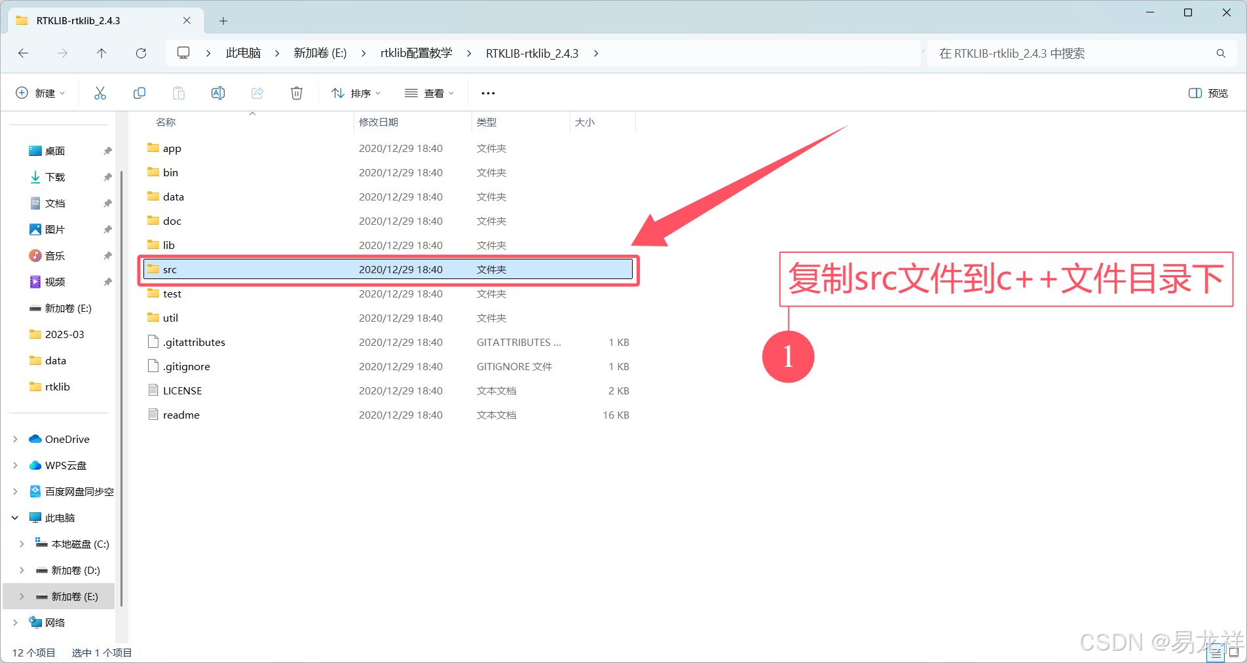Image resolution: width=1247 pixels, height=663 pixels.
Task: Paste from the clipboard
Action: click(178, 93)
